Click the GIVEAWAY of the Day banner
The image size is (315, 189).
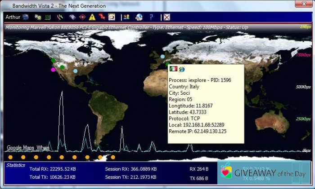tap(264, 173)
